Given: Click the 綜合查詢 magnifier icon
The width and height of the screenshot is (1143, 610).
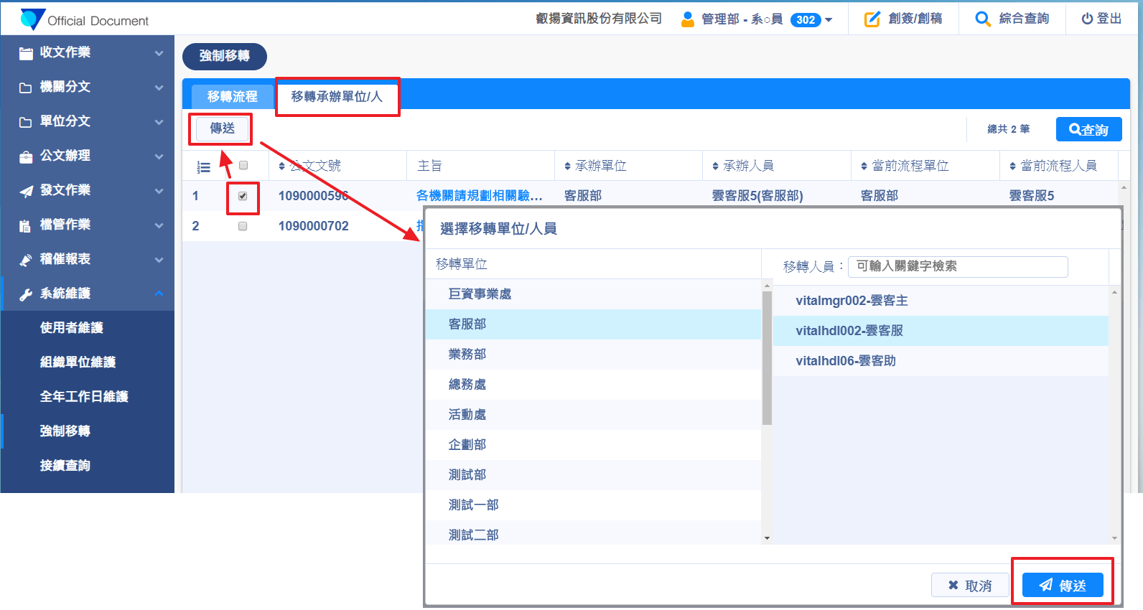Looking at the screenshot, I should [x=982, y=19].
